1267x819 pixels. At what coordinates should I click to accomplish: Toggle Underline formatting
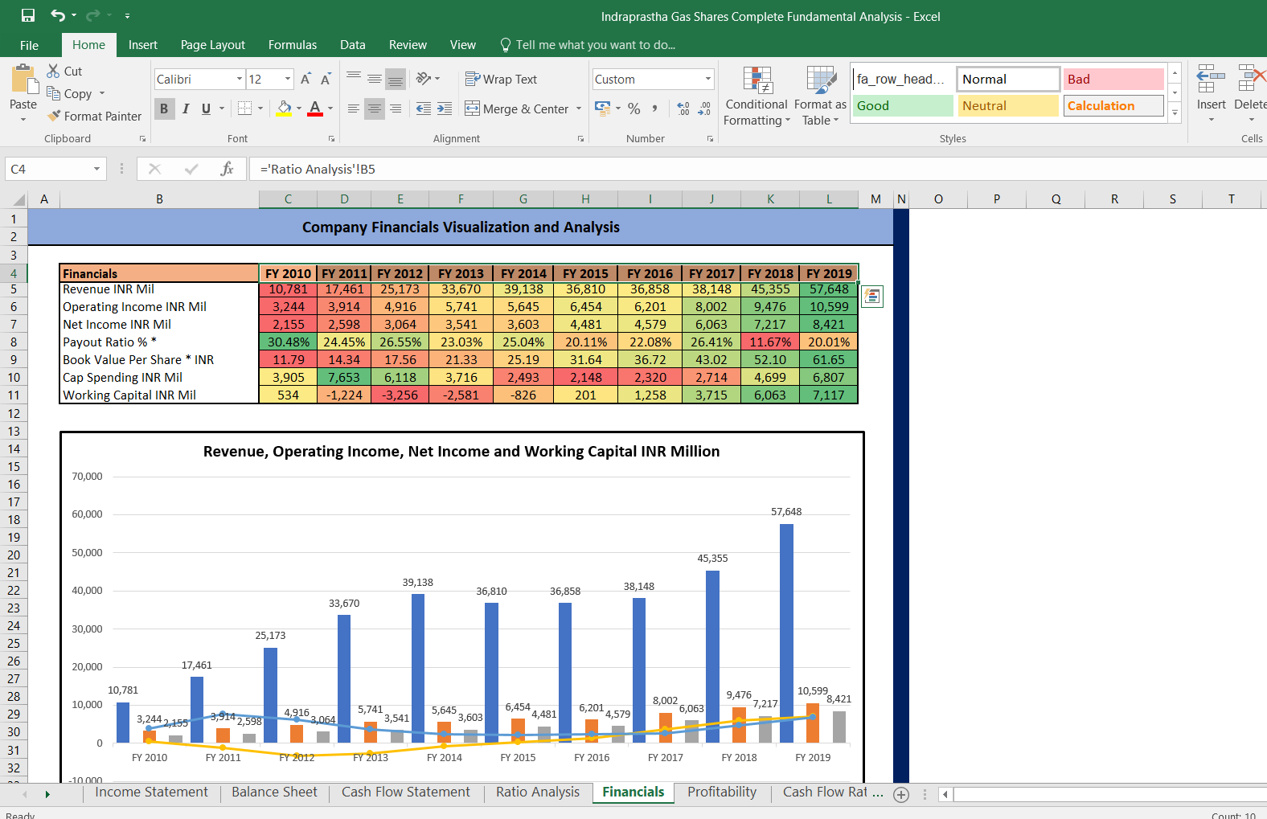[207, 109]
